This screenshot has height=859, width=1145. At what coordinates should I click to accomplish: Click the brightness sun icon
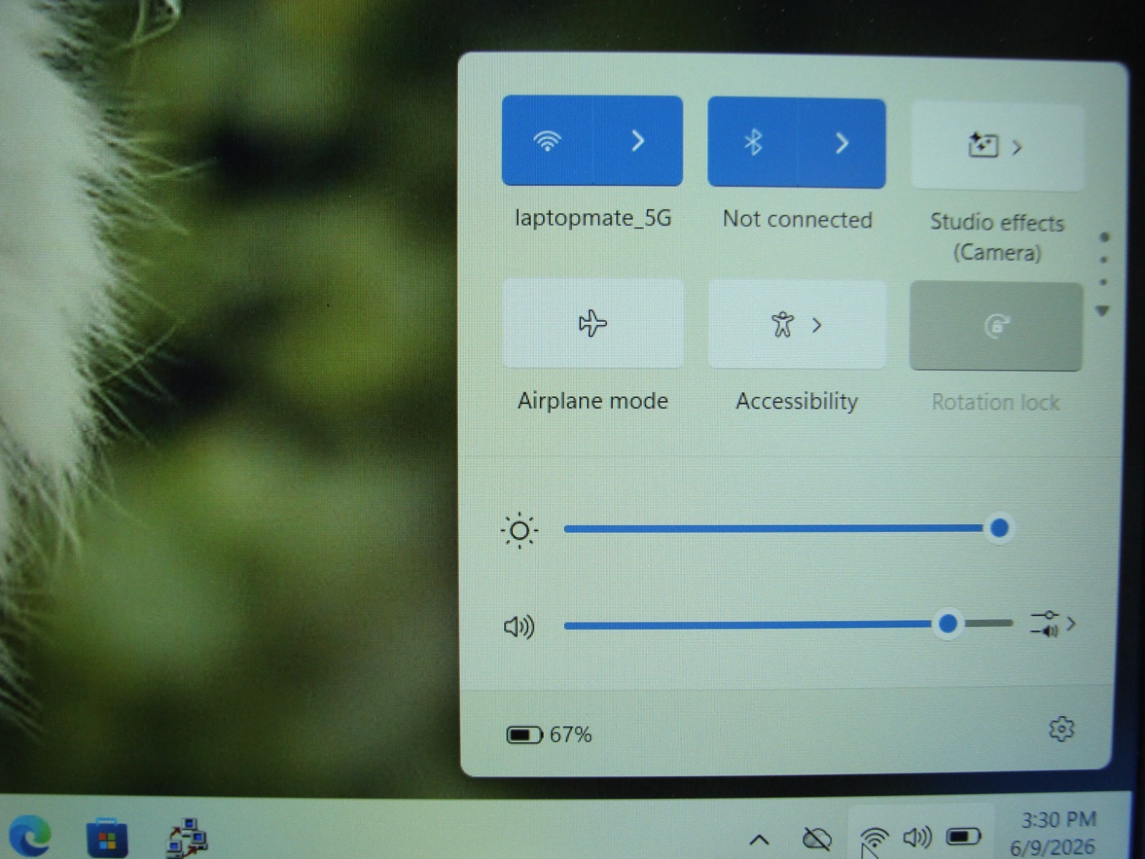pos(520,530)
